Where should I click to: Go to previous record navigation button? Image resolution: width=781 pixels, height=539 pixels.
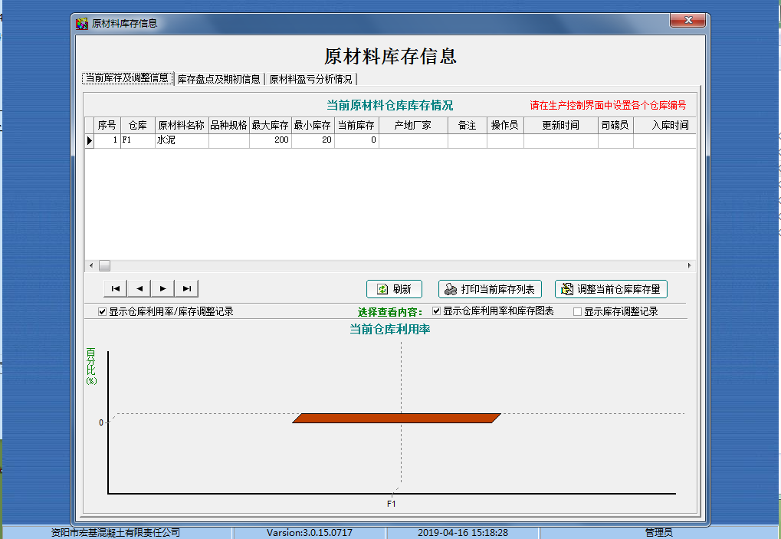click(139, 288)
